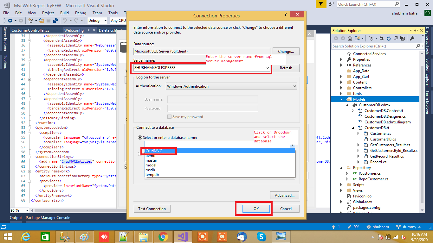Open Google Chrome from taskbar
This screenshot has height=243, width=433.
(163, 237)
